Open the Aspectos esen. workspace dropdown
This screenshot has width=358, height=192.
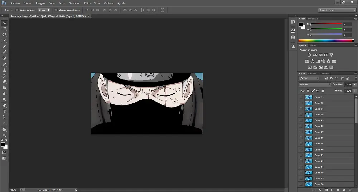click(337, 10)
